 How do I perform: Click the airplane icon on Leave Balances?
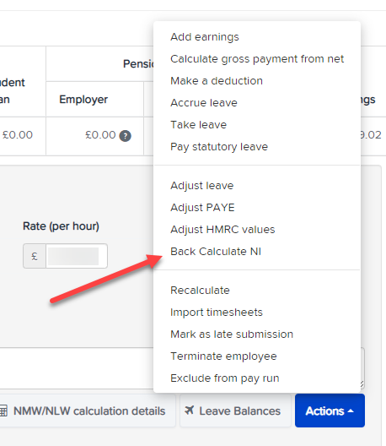click(190, 411)
